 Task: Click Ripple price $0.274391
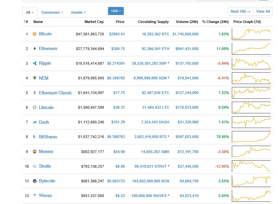coord(116,63)
